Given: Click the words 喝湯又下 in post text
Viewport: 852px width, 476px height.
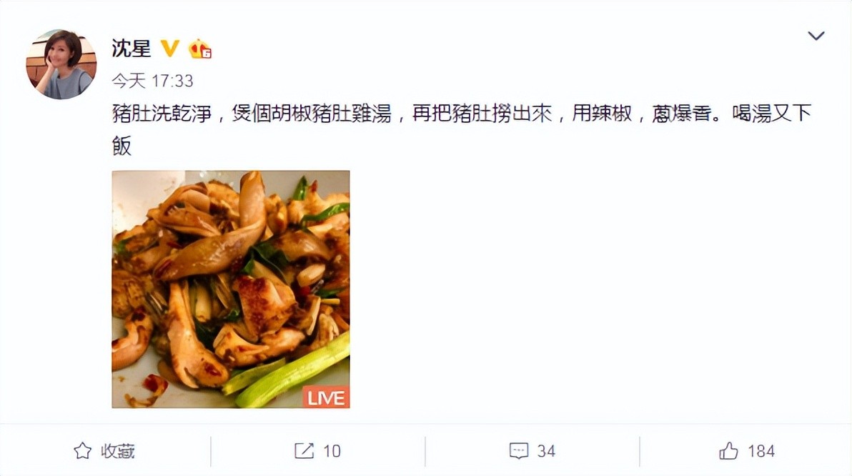Looking at the screenshot, I should point(771,113).
